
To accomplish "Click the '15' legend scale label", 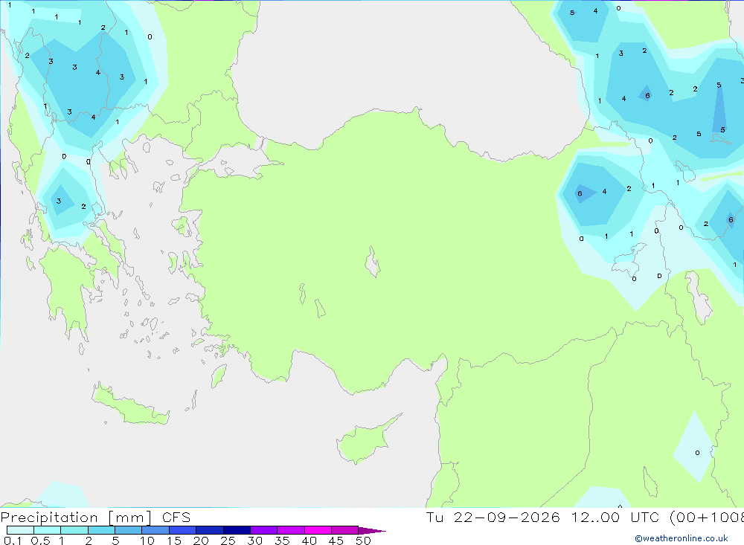I will [x=174, y=541].
